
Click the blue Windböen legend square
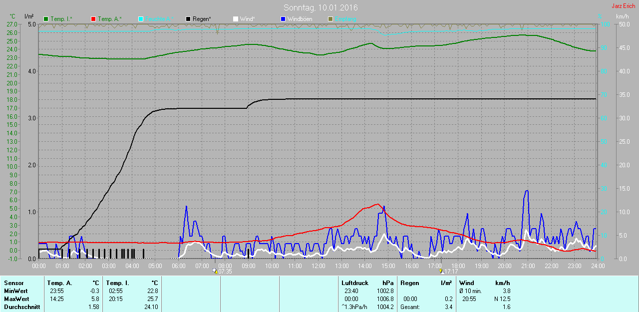click(x=283, y=19)
